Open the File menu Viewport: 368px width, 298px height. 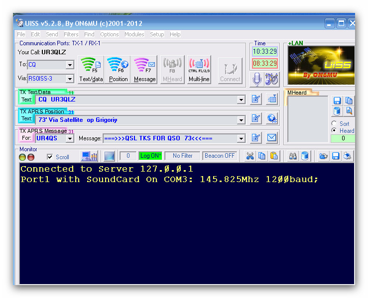pos(21,34)
